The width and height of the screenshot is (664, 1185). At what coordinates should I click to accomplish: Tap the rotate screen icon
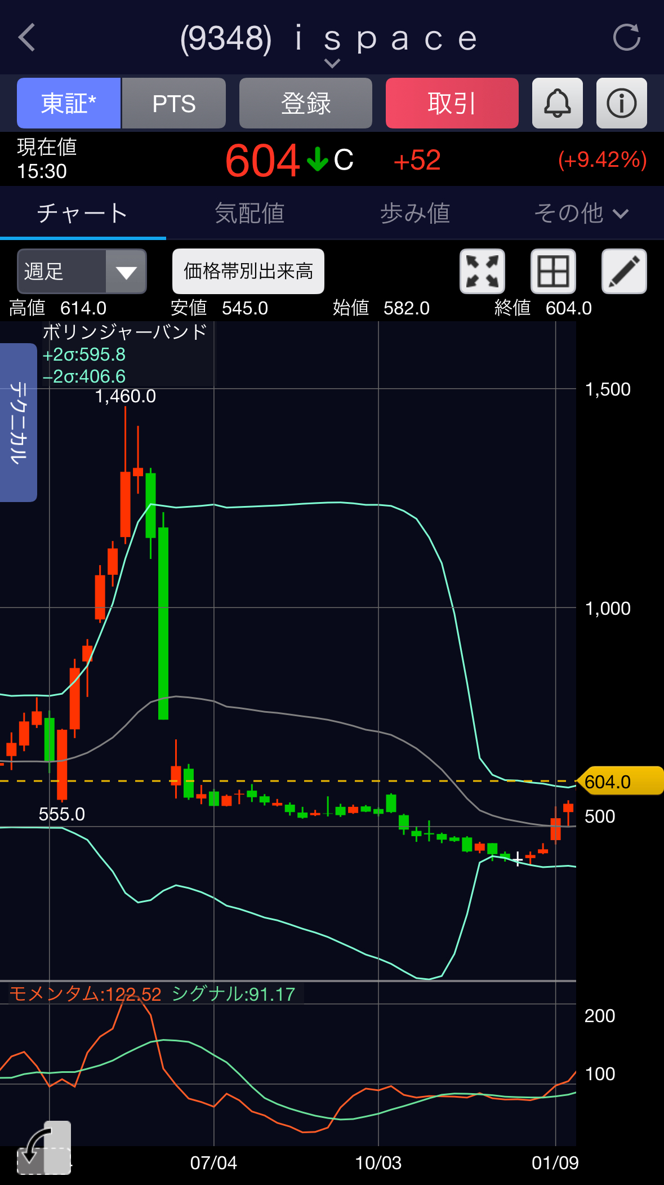click(44, 1147)
